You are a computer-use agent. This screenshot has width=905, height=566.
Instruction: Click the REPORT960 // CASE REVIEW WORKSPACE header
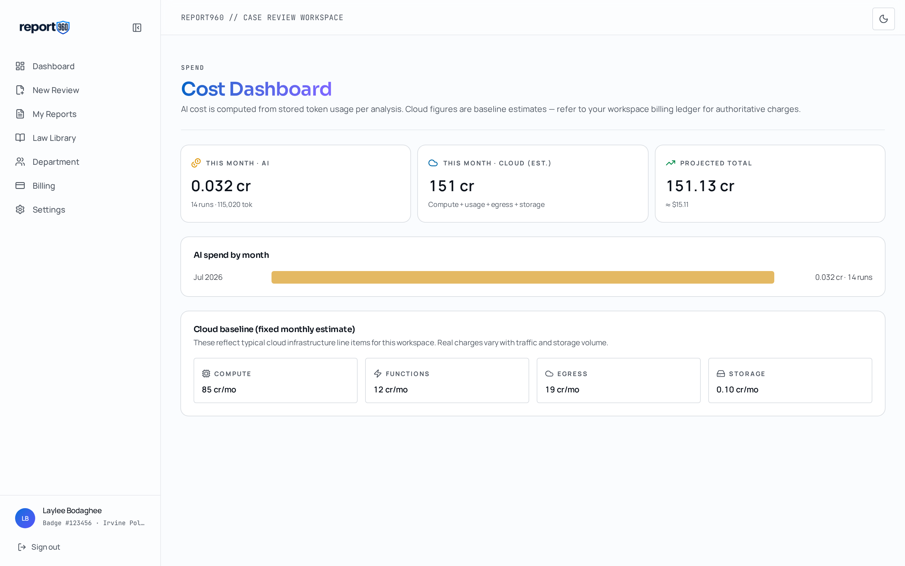(262, 18)
